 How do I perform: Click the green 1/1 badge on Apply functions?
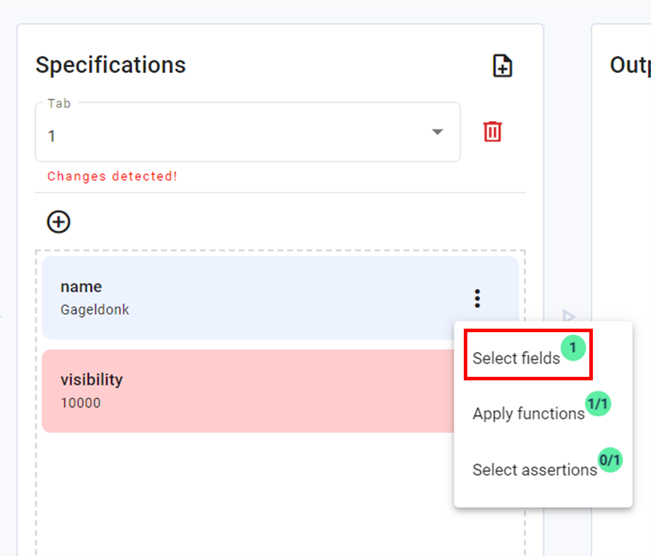(x=598, y=404)
